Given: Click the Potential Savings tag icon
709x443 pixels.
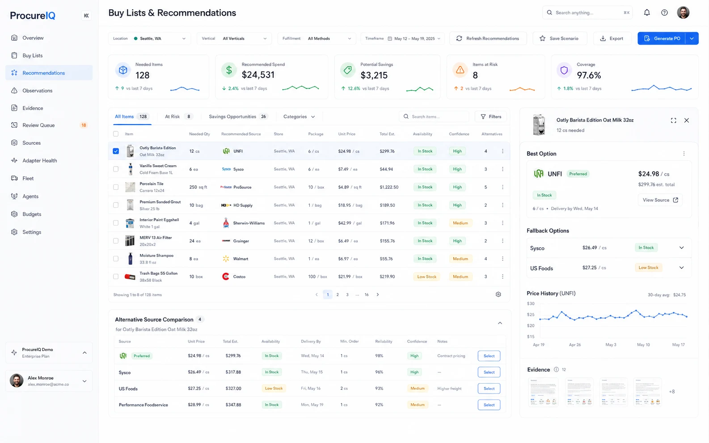Looking at the screenshot, I should point(347,70).
